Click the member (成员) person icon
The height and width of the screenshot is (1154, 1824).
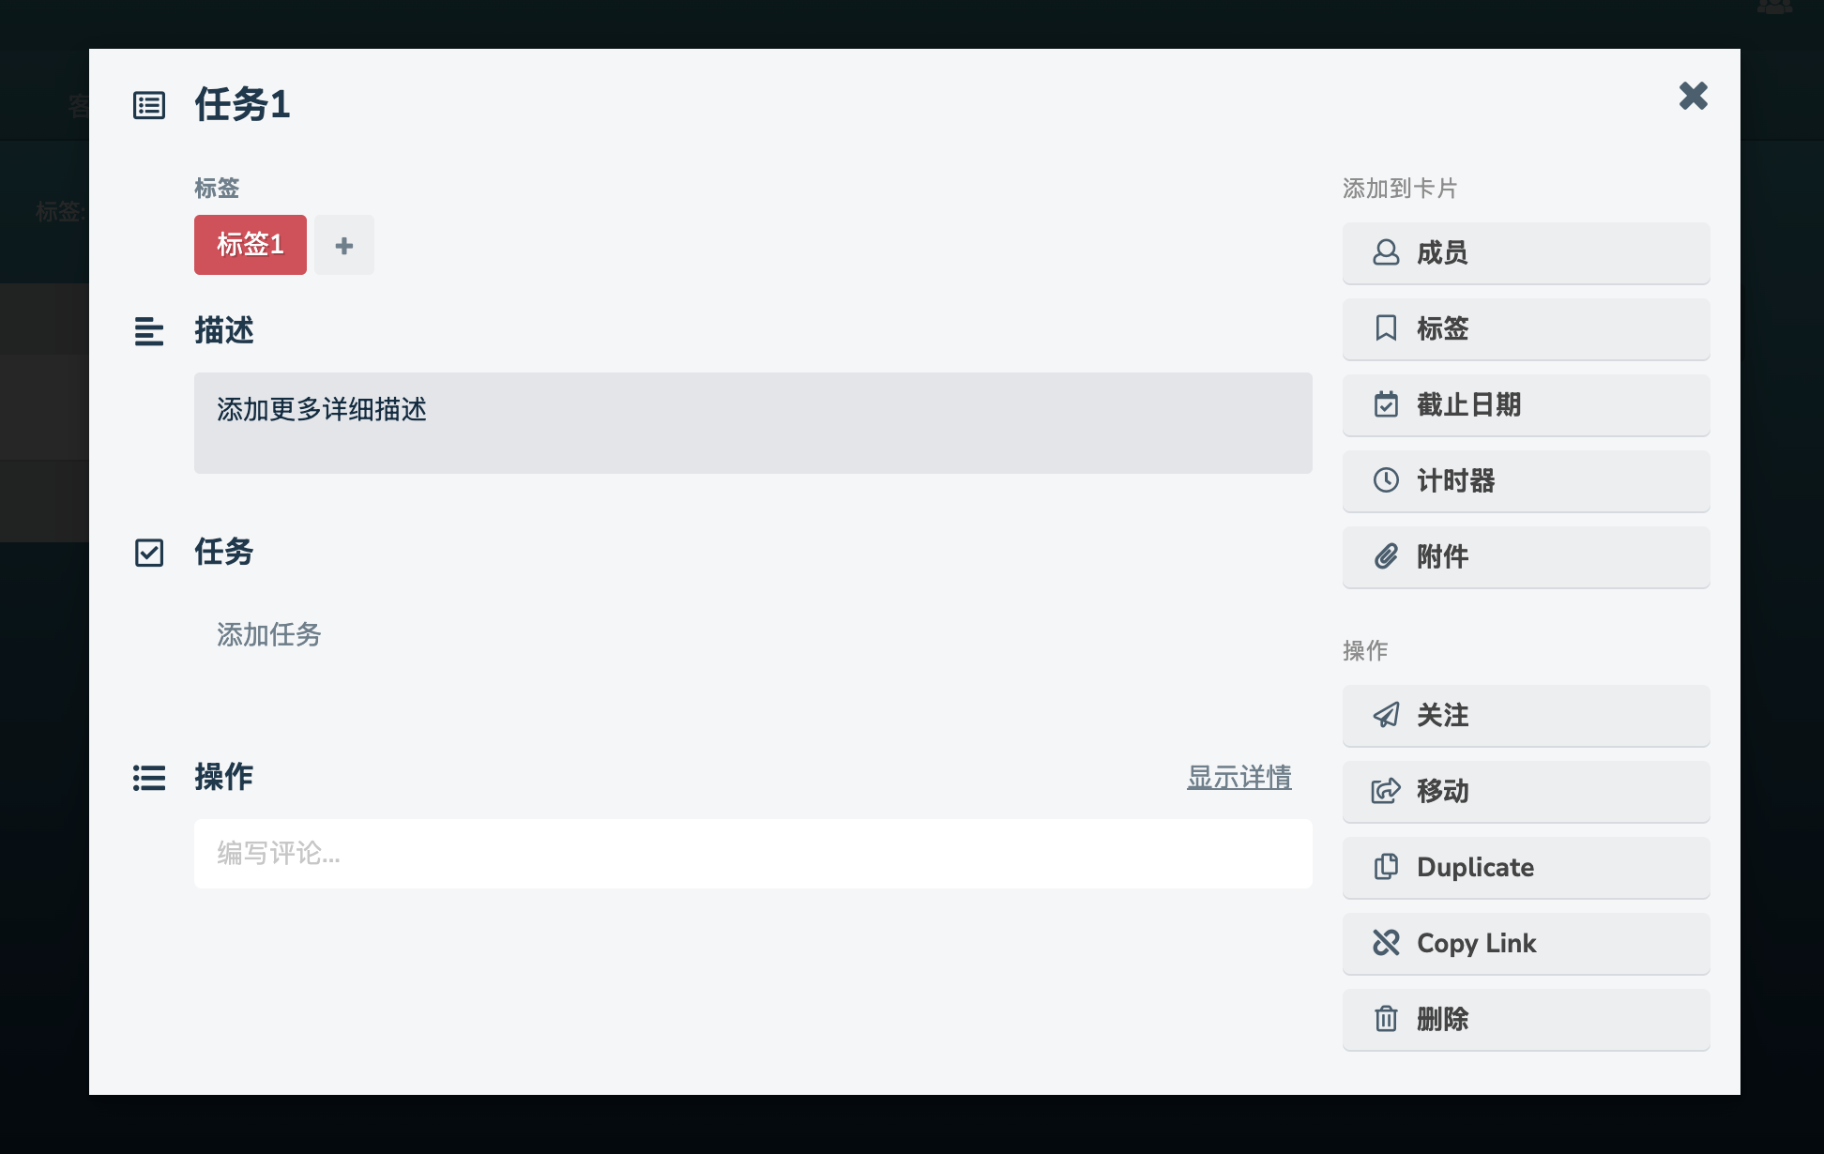(1386, 252)
